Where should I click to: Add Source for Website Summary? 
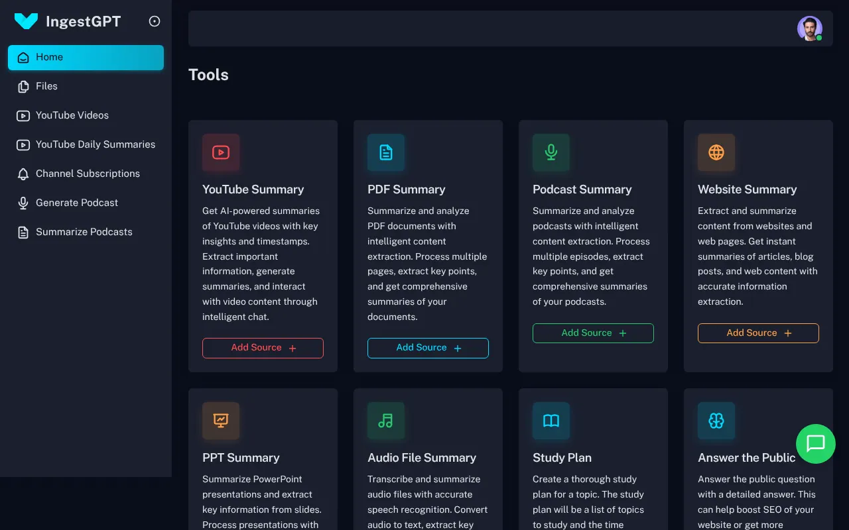pos(758,333)
